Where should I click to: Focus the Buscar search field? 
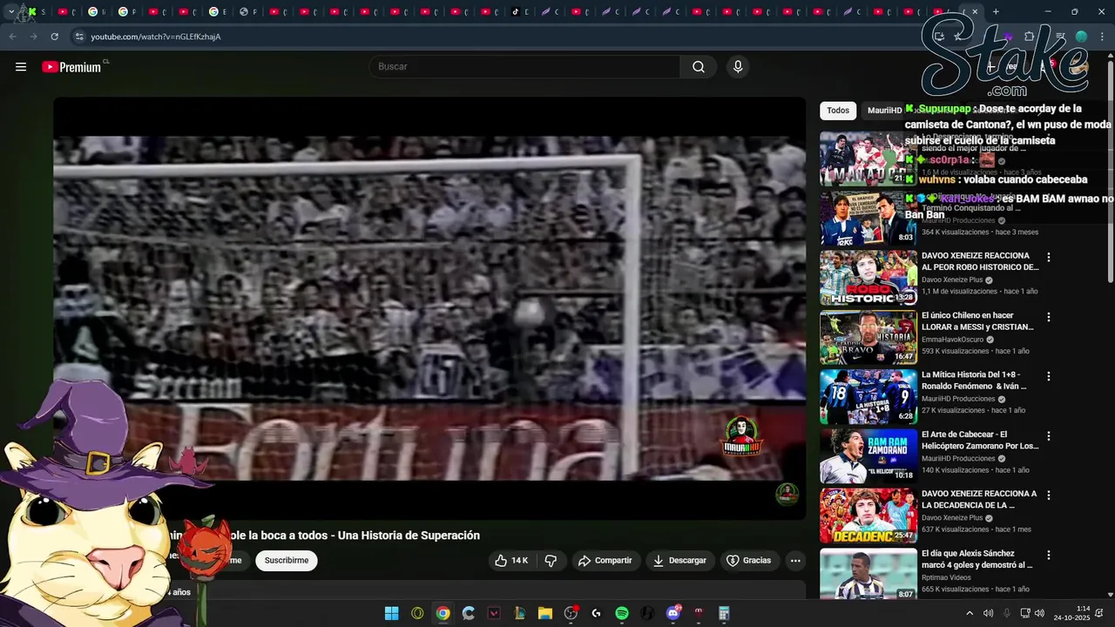coord(525,67)
